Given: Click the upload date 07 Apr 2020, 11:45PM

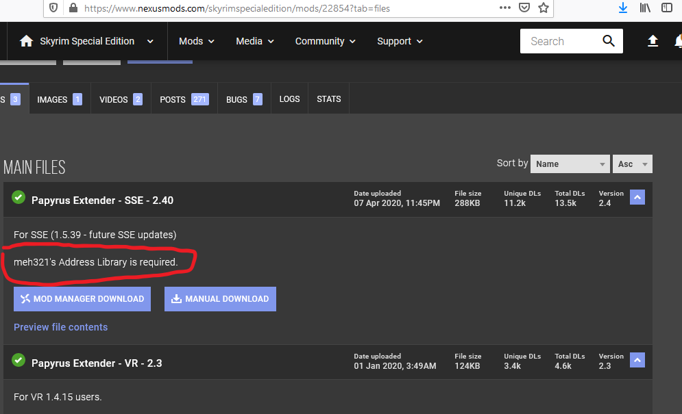Looking at the screenshot, I should click(x=397, y=203).
